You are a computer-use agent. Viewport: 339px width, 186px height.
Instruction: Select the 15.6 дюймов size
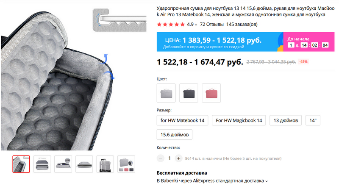coord(175,135)
